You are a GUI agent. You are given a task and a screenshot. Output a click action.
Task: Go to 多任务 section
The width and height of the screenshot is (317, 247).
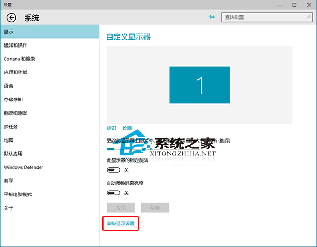pos(50,127)
